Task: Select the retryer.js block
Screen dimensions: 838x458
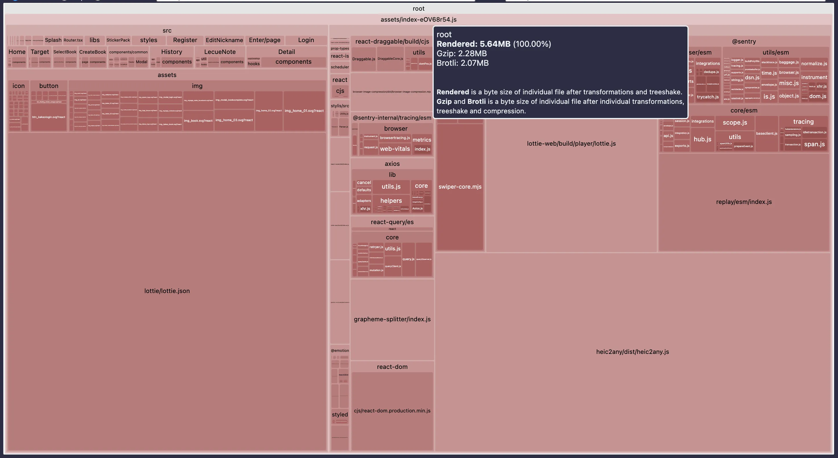Action: 376,247
